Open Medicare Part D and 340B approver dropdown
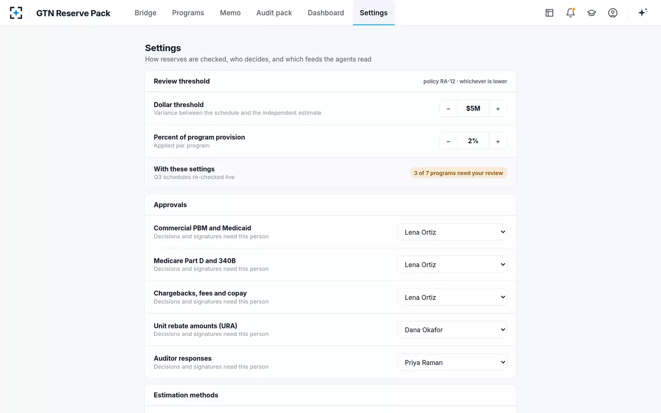661x413 pixels. pyautogui.click(x=452, y=265)
